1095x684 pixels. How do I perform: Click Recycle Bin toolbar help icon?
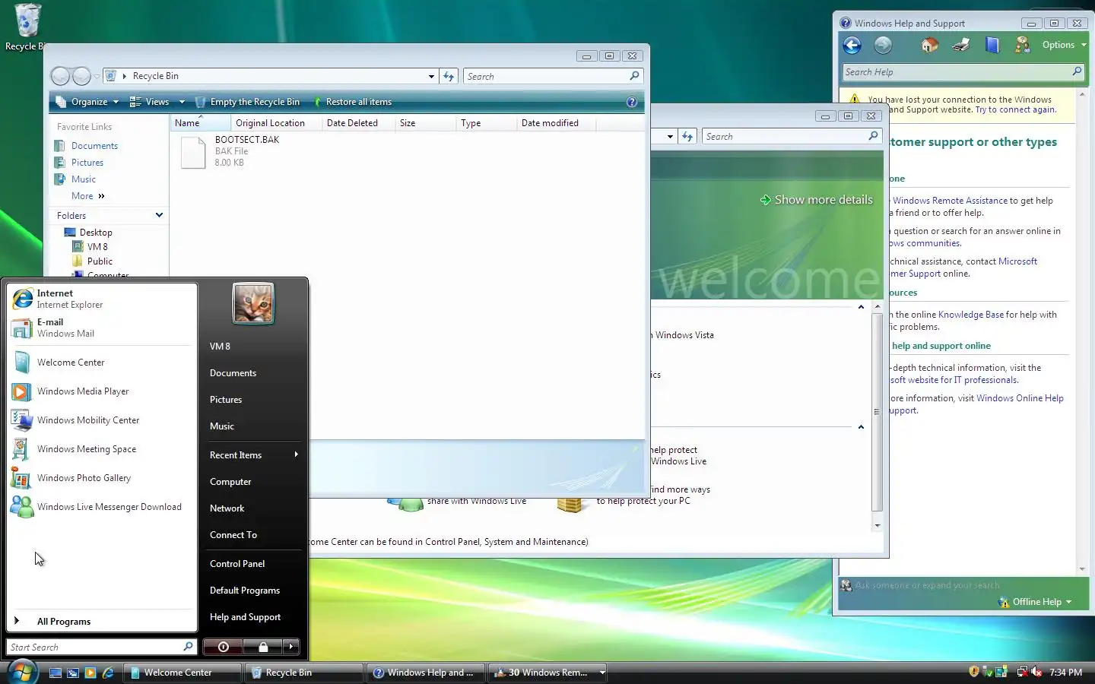631,102
